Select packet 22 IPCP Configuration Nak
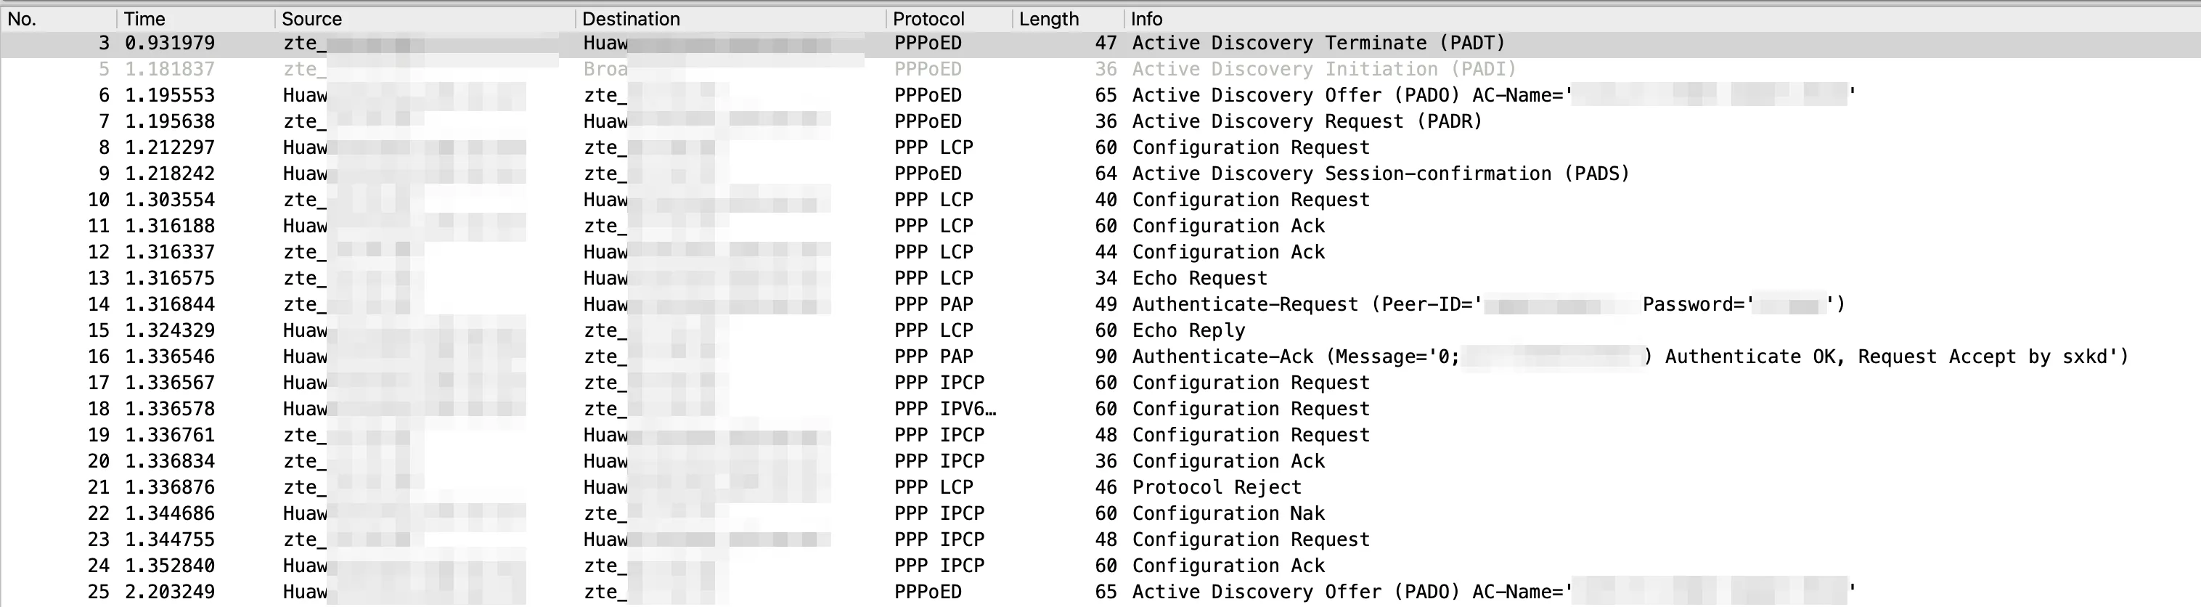Image resolution: width=2201 pixels, height=607 pixels. pos(1228,514)
